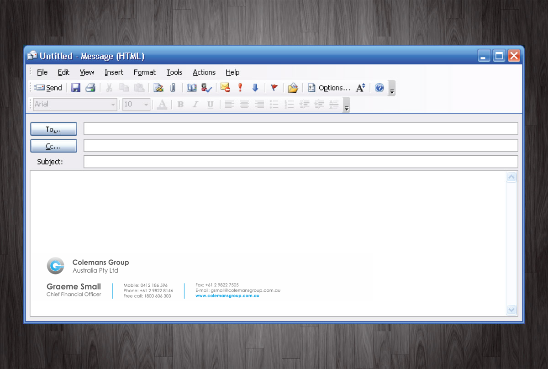
Task: Print the message using the printer icon
Action: click(x=90, y=88)
